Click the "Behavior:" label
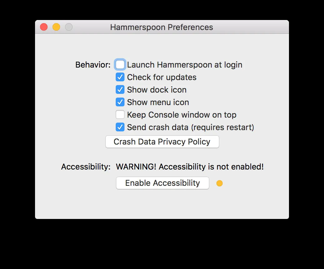The height and width of the screenshot is (269, 324). [93, 65]
